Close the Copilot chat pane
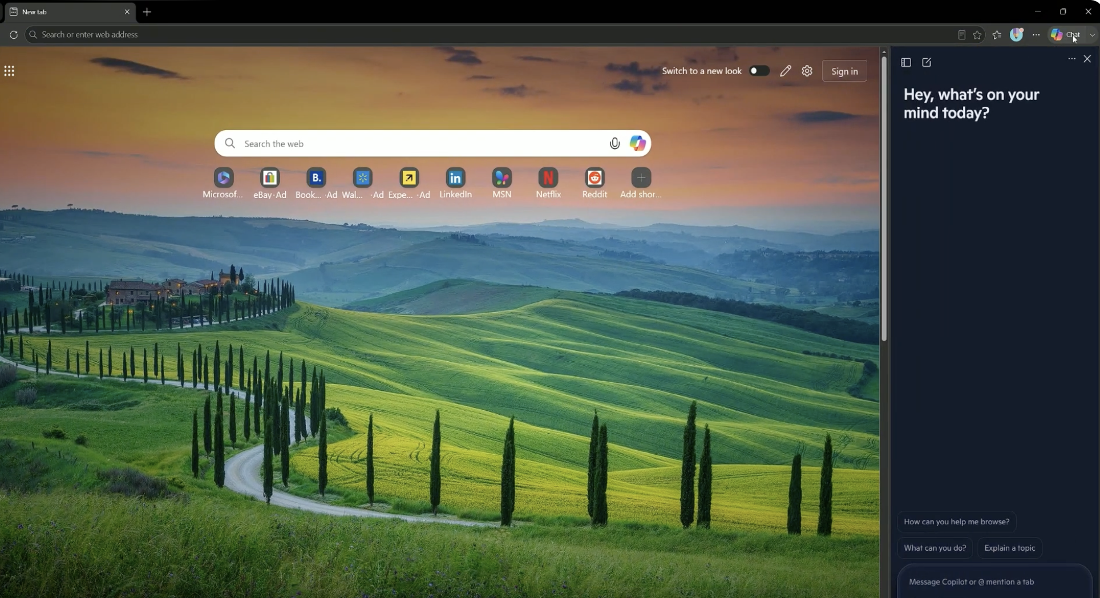The width and height of the screenshot is (1100, 598). pos(1087,59)
